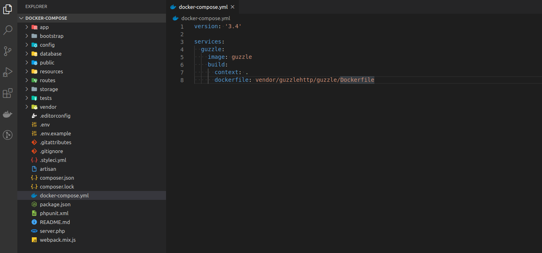542x253 pixels.
Task: Open the Source Control view icon
Action: [8, 51]
